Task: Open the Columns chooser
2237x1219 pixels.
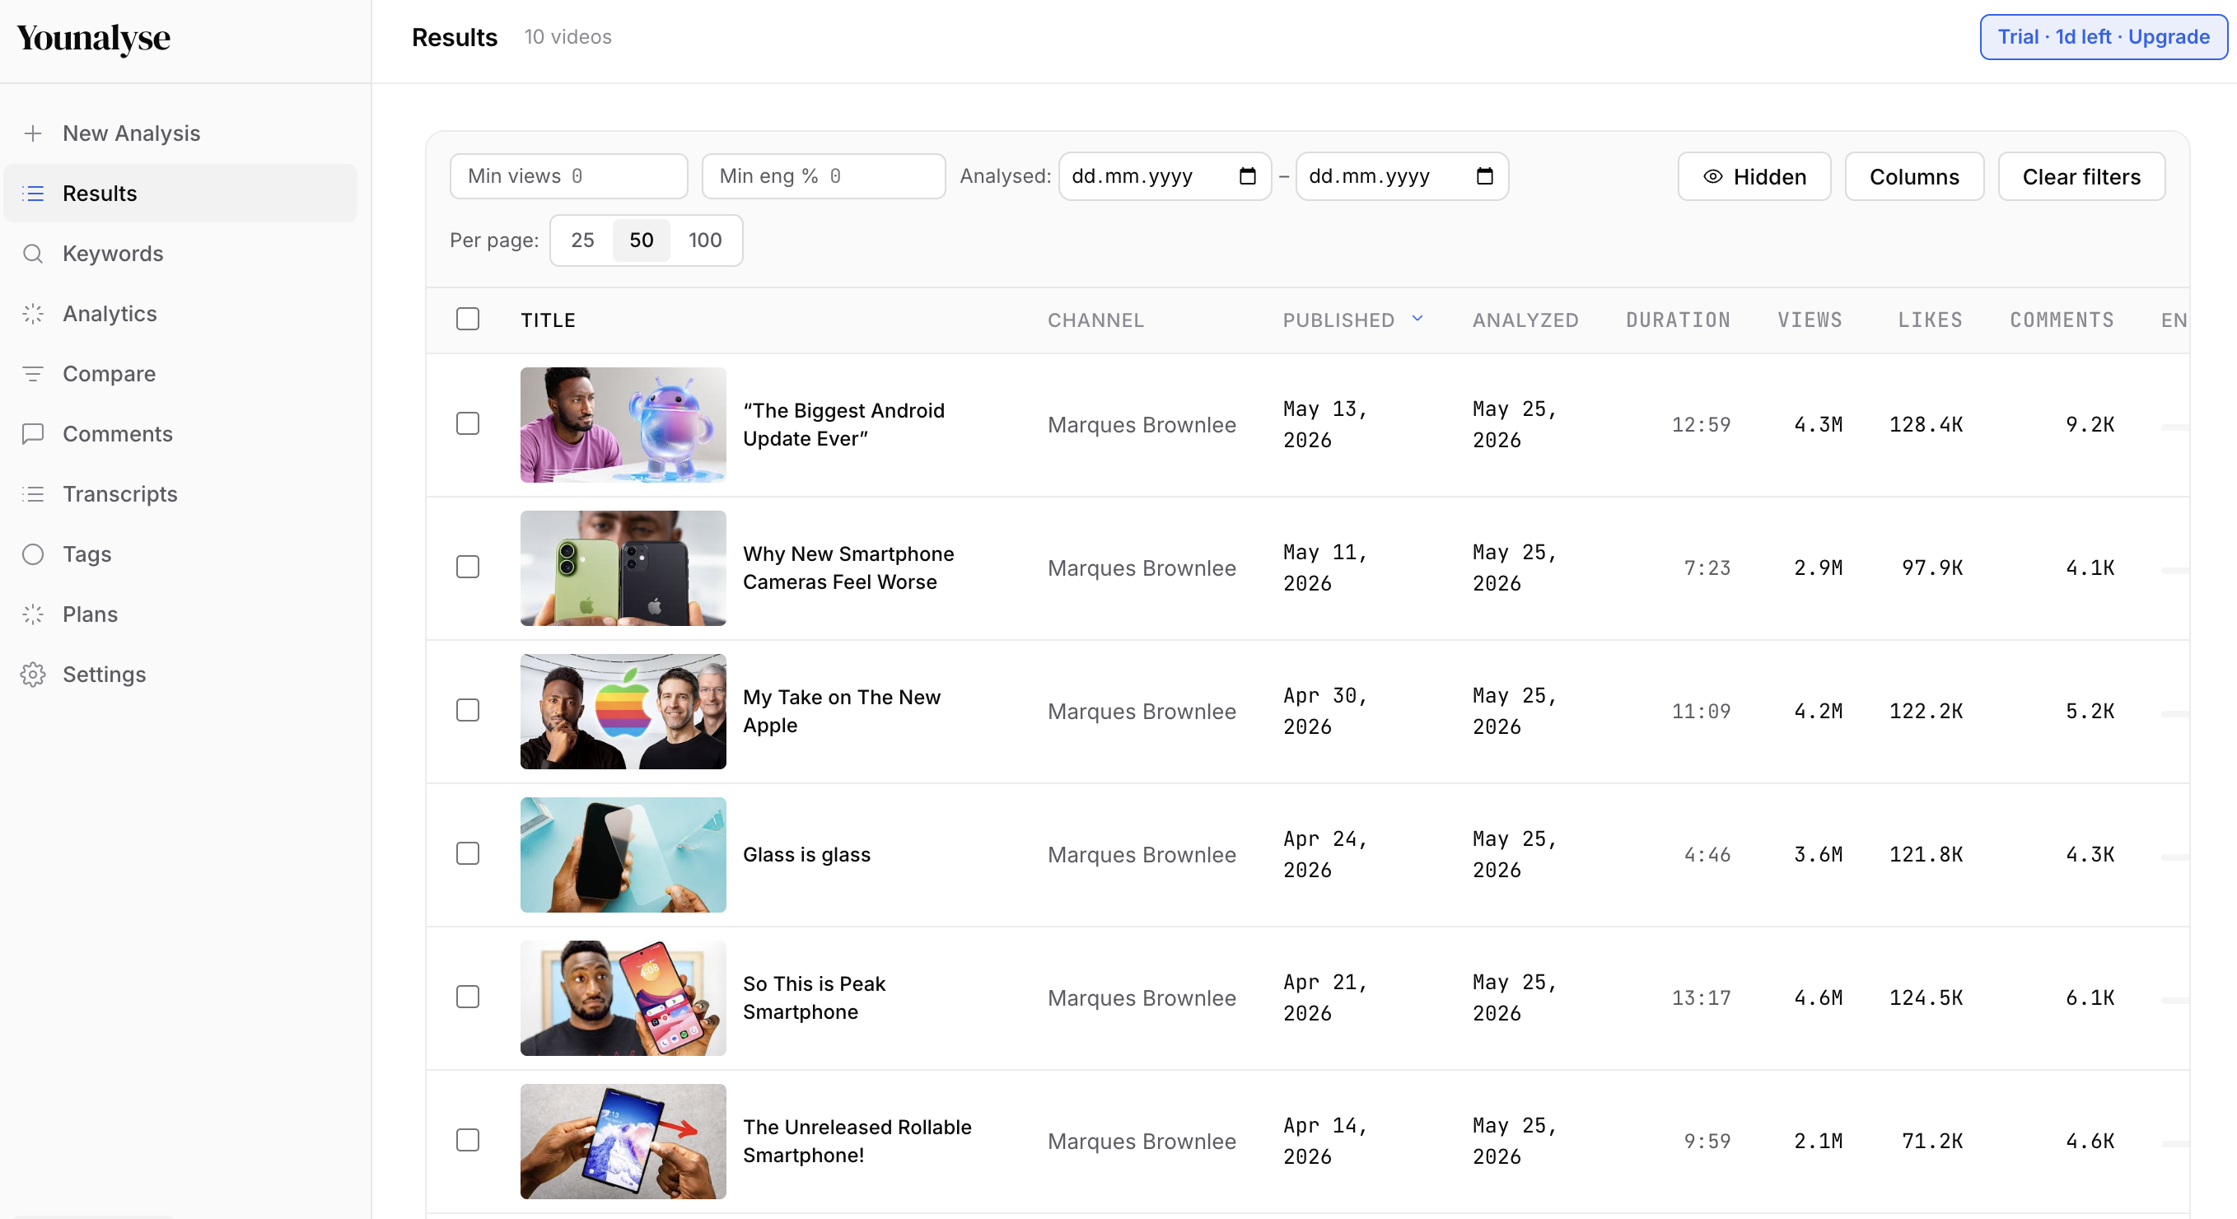Action: pyautogui.click(x=1914, y=176)
